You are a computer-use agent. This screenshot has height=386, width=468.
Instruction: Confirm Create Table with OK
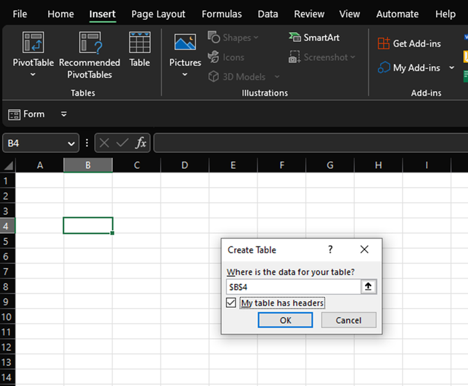coord(285,320)
